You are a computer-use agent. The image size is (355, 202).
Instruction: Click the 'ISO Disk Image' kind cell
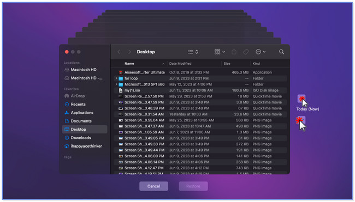pos(265,90)
